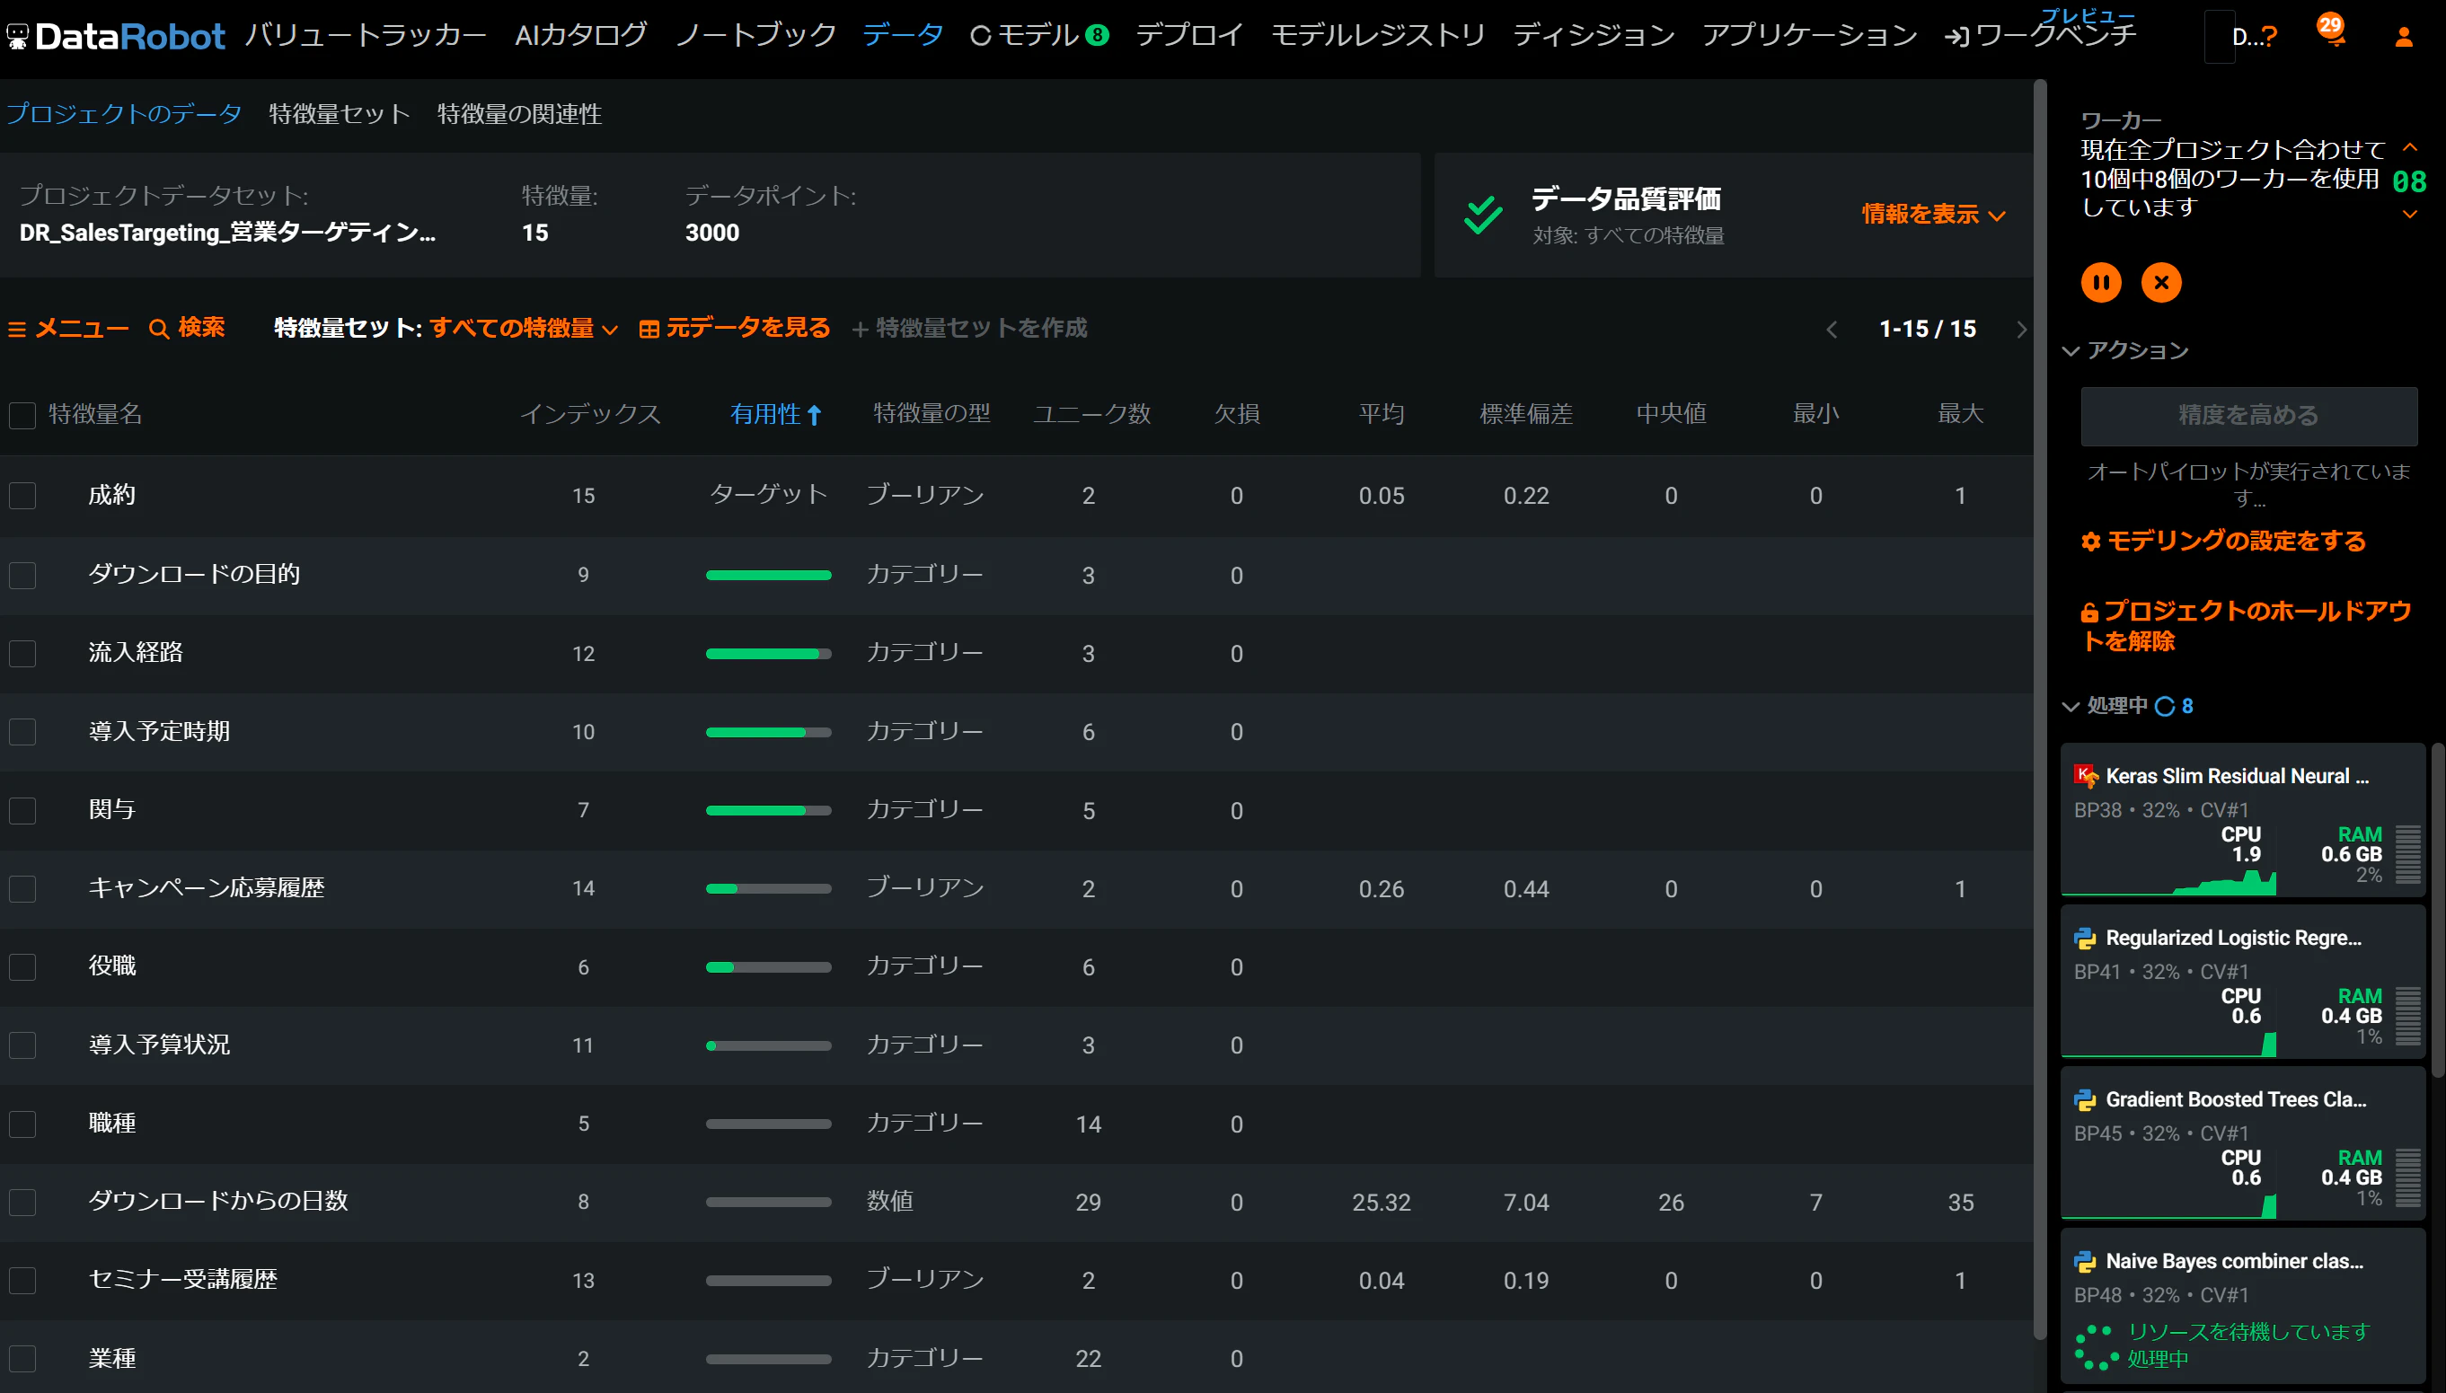2446x1393 pixels.
Task: Expand 情報を表示 data quality details
Action: (x=1933, y=215)
